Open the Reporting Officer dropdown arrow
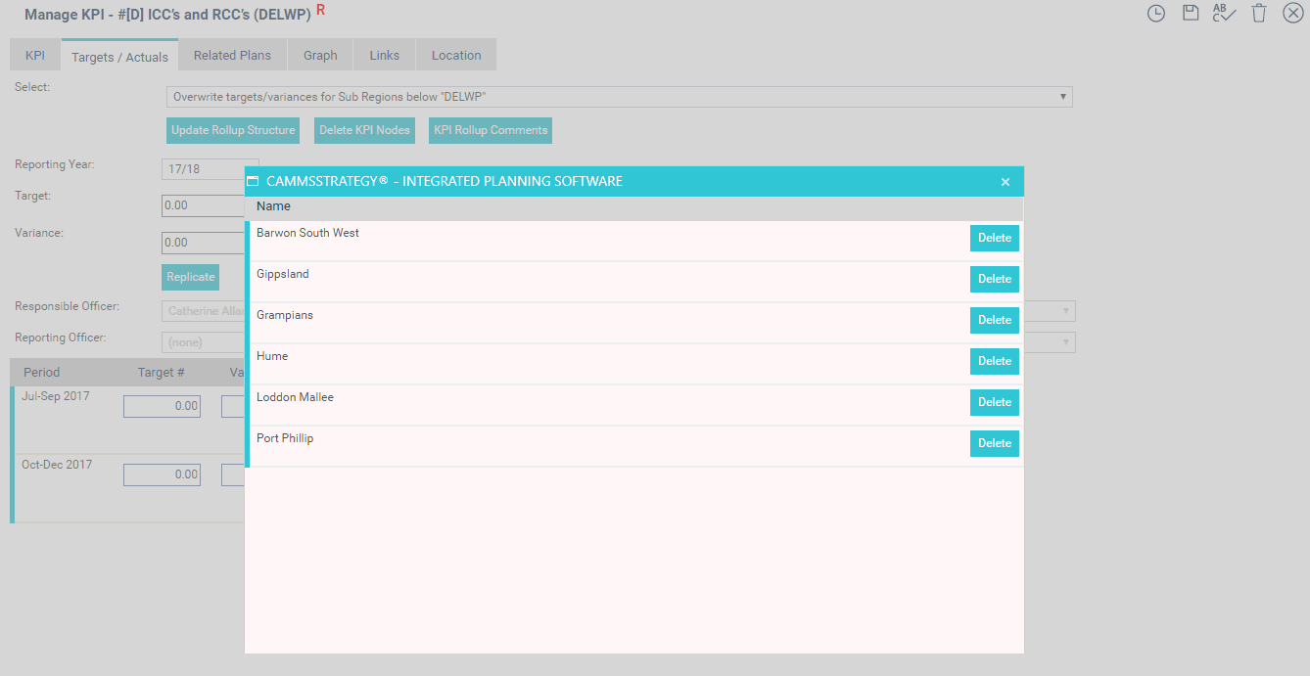The width and height of the screenshot is (1310, 676). click(x=1064, y=342)
